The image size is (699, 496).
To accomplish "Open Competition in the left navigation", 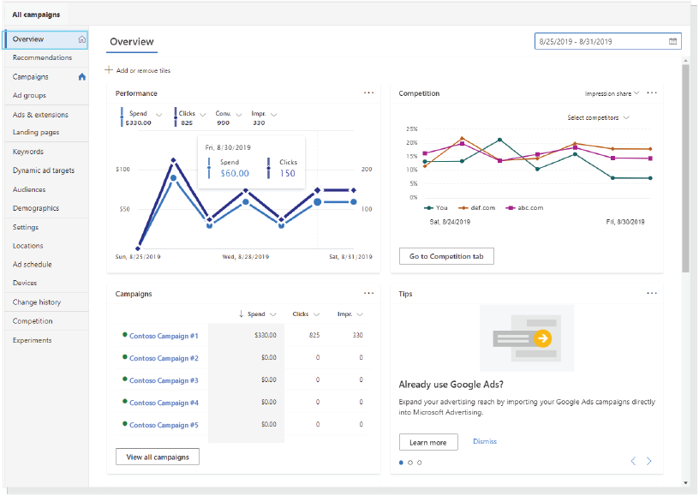I will coord(33,321).
